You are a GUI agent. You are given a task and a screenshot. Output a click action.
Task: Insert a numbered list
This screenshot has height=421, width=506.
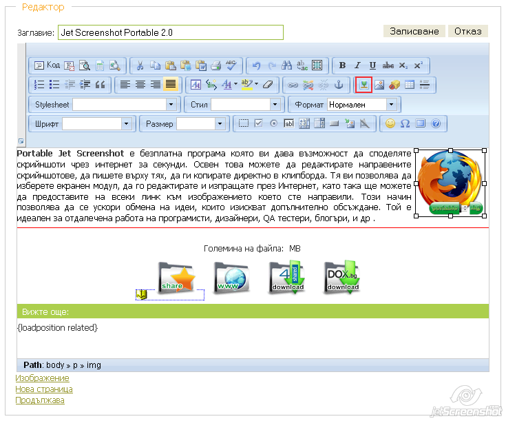click(39, 85)
